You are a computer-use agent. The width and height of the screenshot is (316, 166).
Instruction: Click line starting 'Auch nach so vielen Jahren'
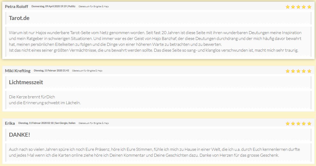pyautogui.click(x=154, y=149)
